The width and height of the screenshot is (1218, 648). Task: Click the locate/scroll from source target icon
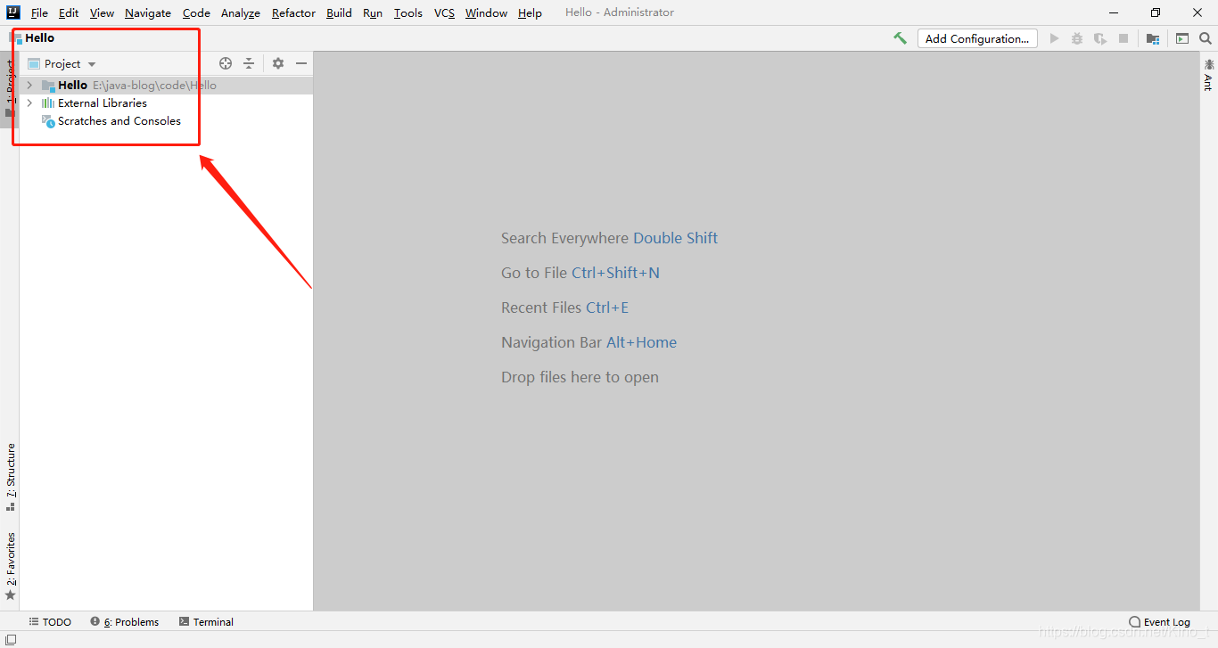[226, 63]
